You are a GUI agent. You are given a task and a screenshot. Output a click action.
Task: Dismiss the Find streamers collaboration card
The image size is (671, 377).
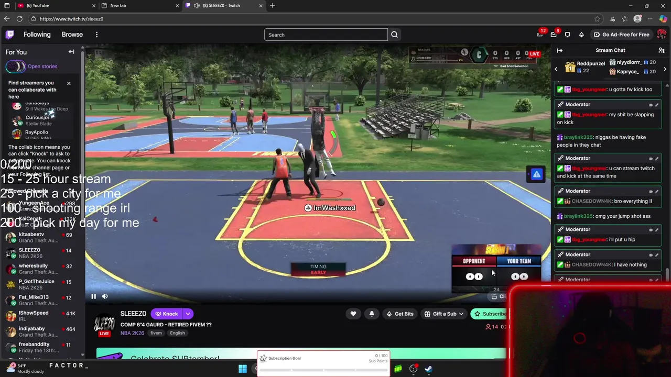(x=68, y=83)
